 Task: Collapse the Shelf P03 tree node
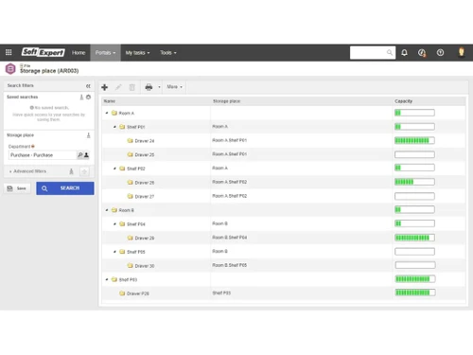click(107, 279)
